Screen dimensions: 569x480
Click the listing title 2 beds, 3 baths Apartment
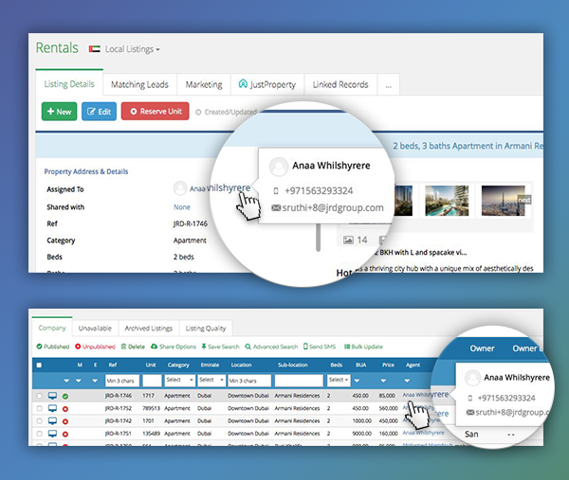click(x=468, y=146)
